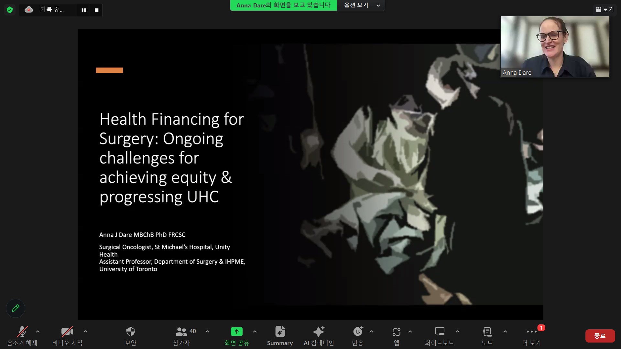The width and height of the screenshot is (621, 349).
Task: Click the green annotate pencil button
Action: [x=16, y=308]
